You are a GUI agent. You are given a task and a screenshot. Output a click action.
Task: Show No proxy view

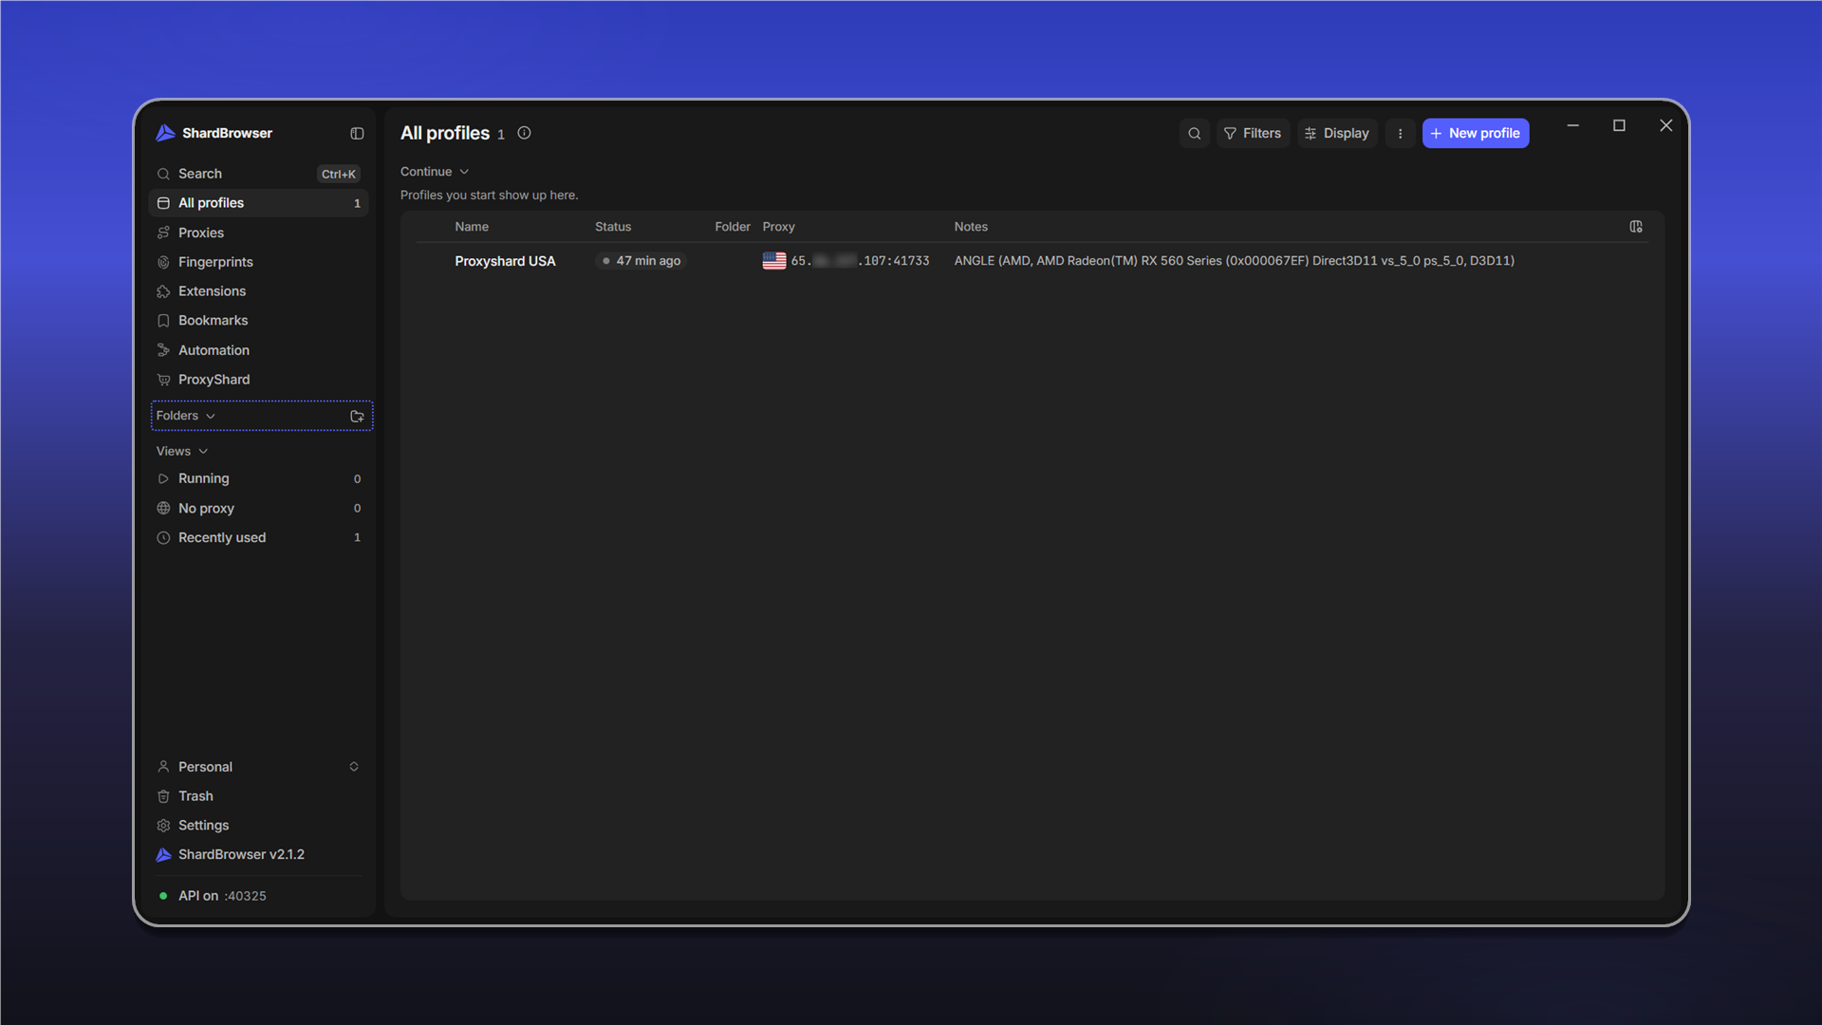[258, 509]
